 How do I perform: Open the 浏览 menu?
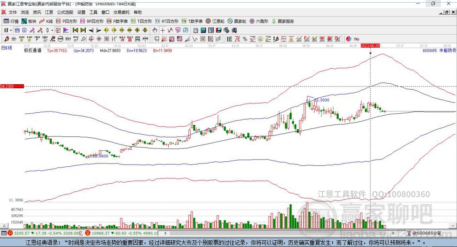(25, 12)
